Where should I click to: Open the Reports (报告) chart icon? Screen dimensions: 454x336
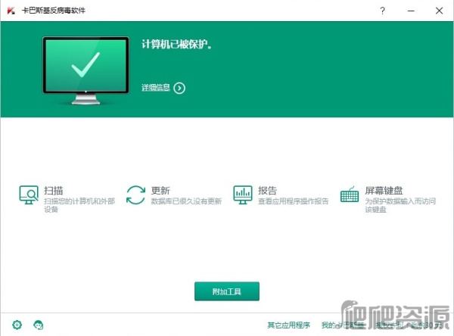coord(243,194)
